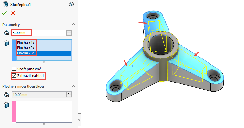The image size is (244, 128).
Task: Click the Parametry section title
Action: click(x=11, y=25)
